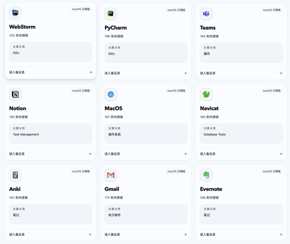Screen dimensions: 290x244
Task: Toggle macOS 已预选 badge on Evernote card
Action: 272,171
